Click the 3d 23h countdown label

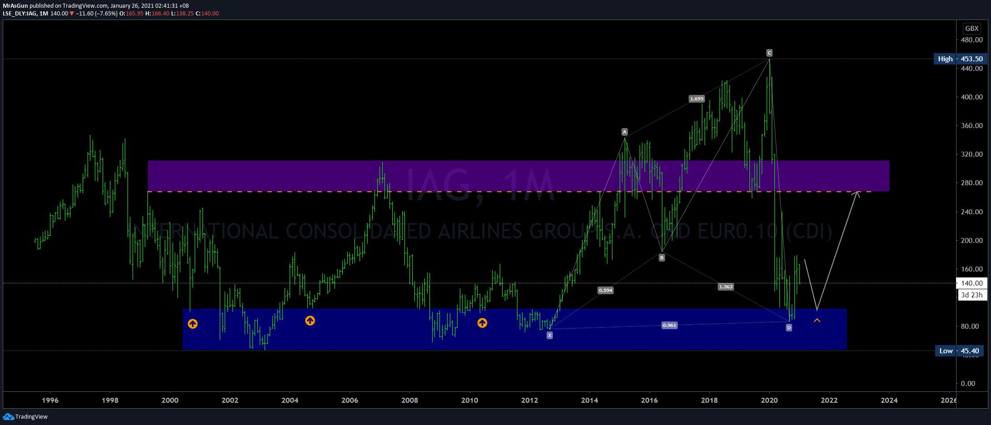click(x=972, y=295)
